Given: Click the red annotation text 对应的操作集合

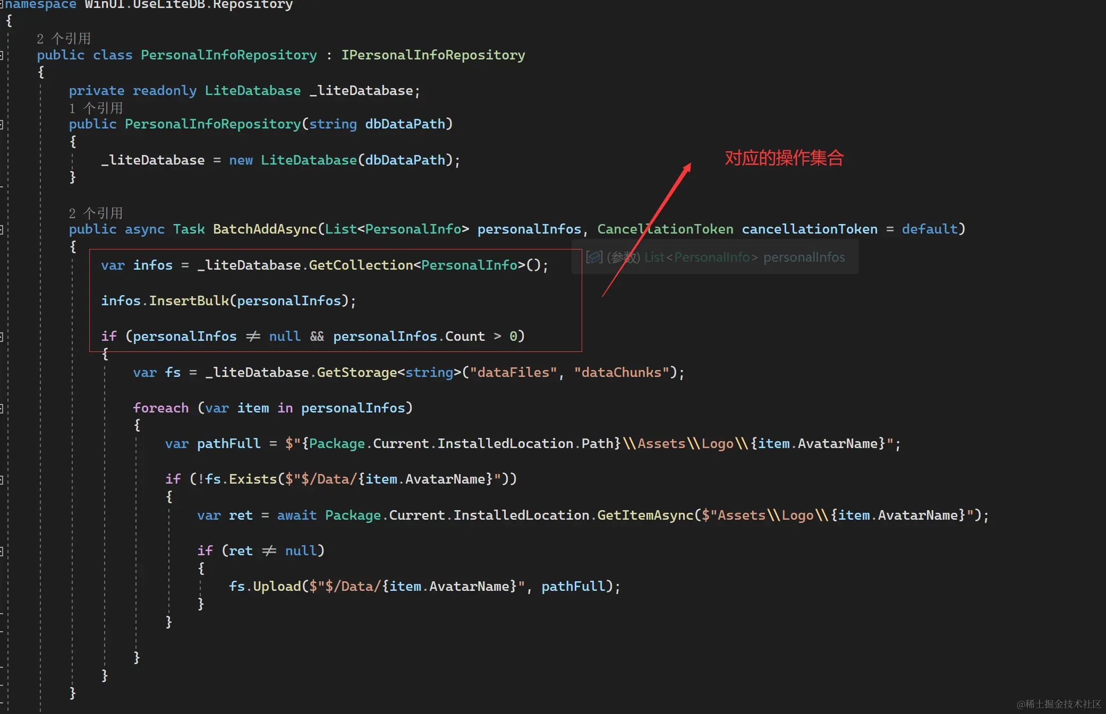Looking at the screenshot, I should (784, 158).
